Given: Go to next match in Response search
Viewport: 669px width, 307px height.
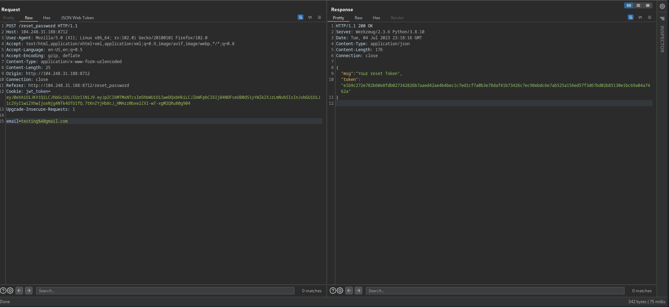Looking at the screenshot, I should click(359, 291).
